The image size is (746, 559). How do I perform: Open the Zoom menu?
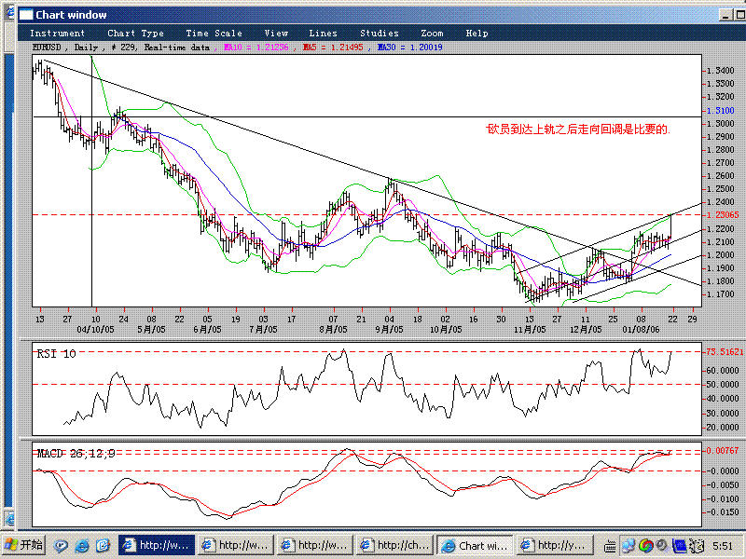click(x=432, y=34)
